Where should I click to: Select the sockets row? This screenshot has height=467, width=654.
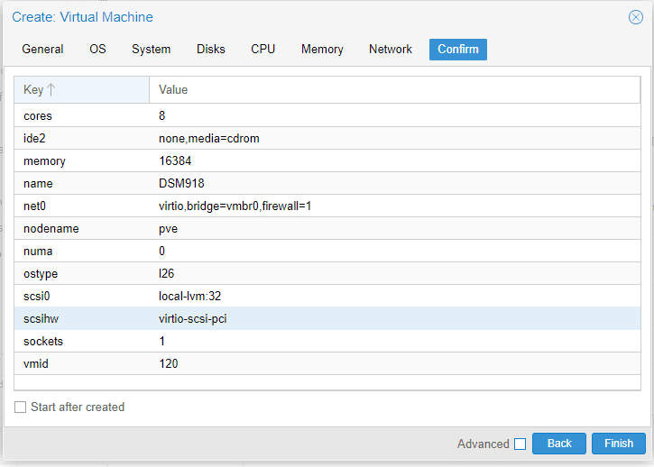pos(327,341)
